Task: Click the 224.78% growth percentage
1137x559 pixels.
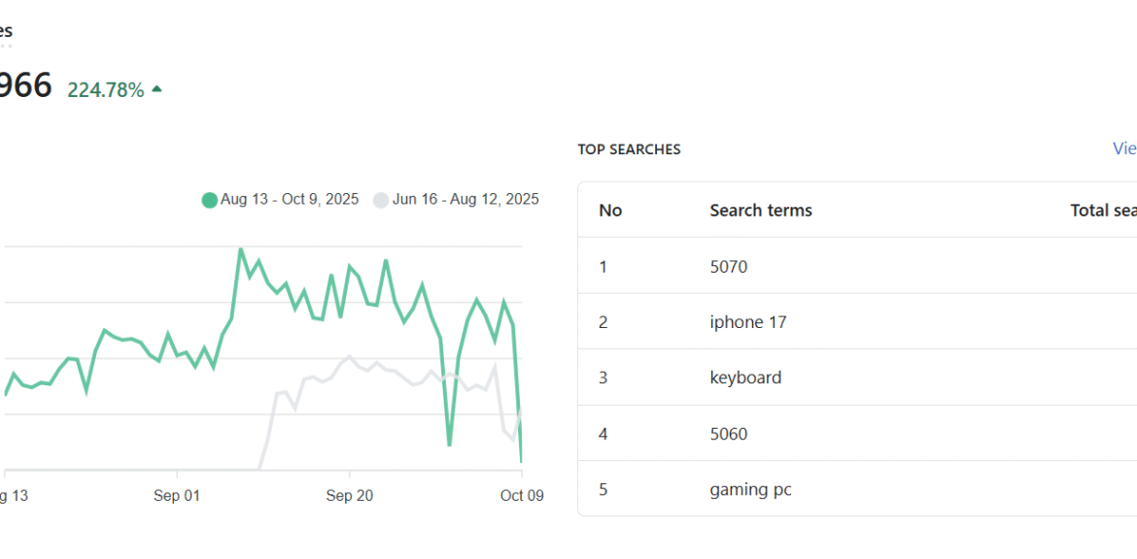Action: (105, 90)
